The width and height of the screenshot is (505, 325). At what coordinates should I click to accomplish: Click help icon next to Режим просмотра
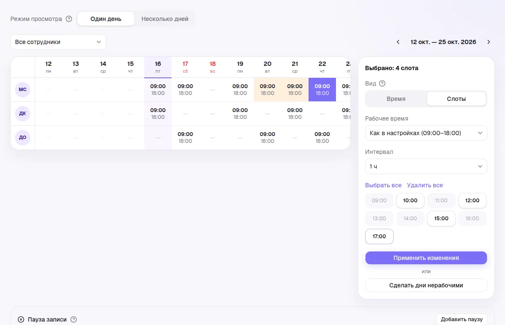click(69, 19)
